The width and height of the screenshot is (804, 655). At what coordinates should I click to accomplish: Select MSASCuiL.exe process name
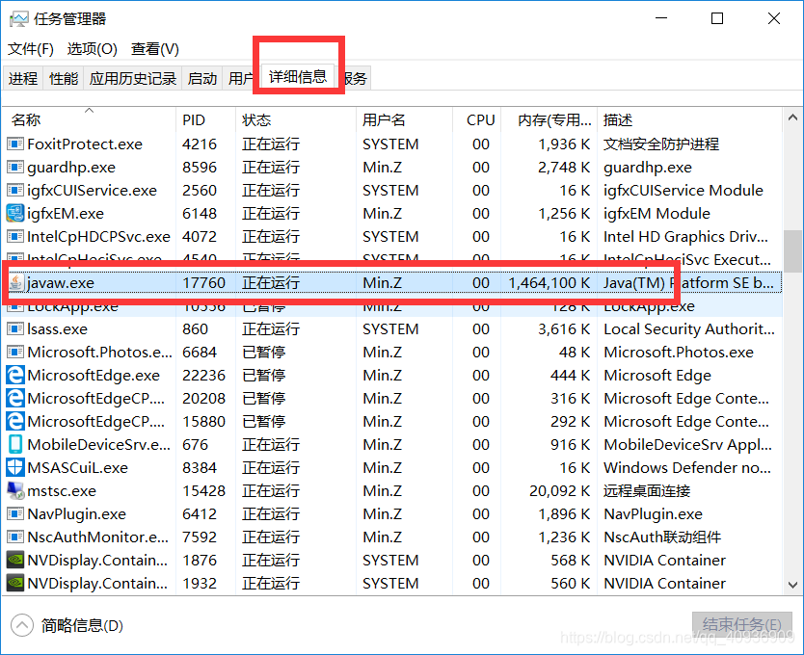pyautogui.click(x=77, y=467)
